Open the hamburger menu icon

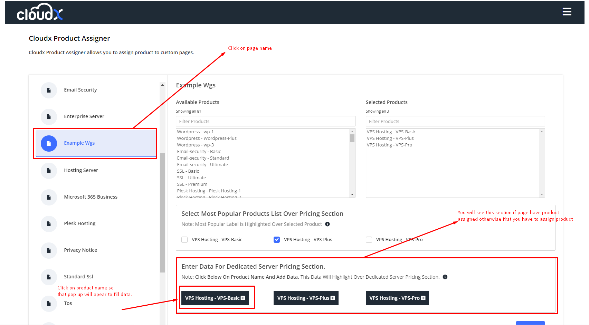(567, 12)
